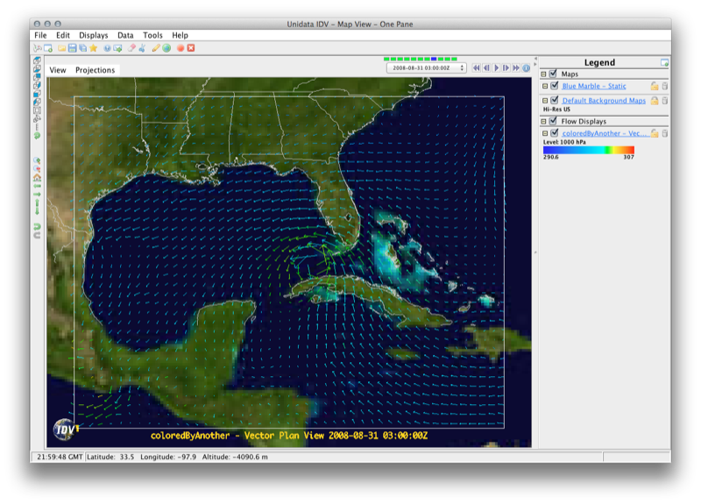Click the lock icon beside Blue Marble
The image size is (701, 504).
654,86
